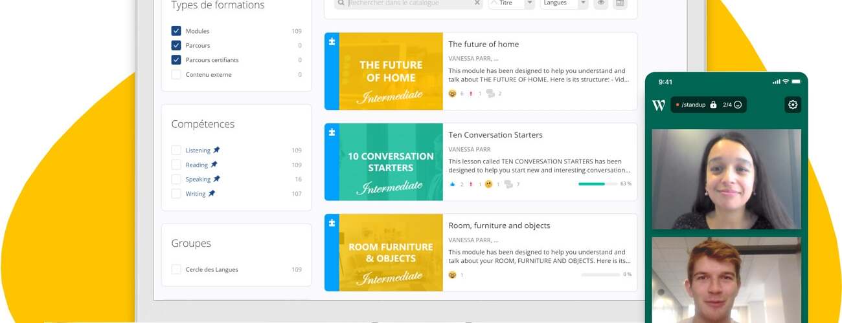Click the W logo in phone app
This screenshot has width=842, height=323.
tap(659, 105)
